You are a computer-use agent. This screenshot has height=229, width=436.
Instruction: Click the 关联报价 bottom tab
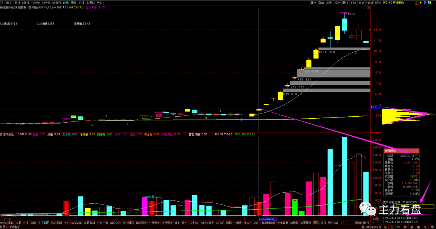(x=15, y=227)
